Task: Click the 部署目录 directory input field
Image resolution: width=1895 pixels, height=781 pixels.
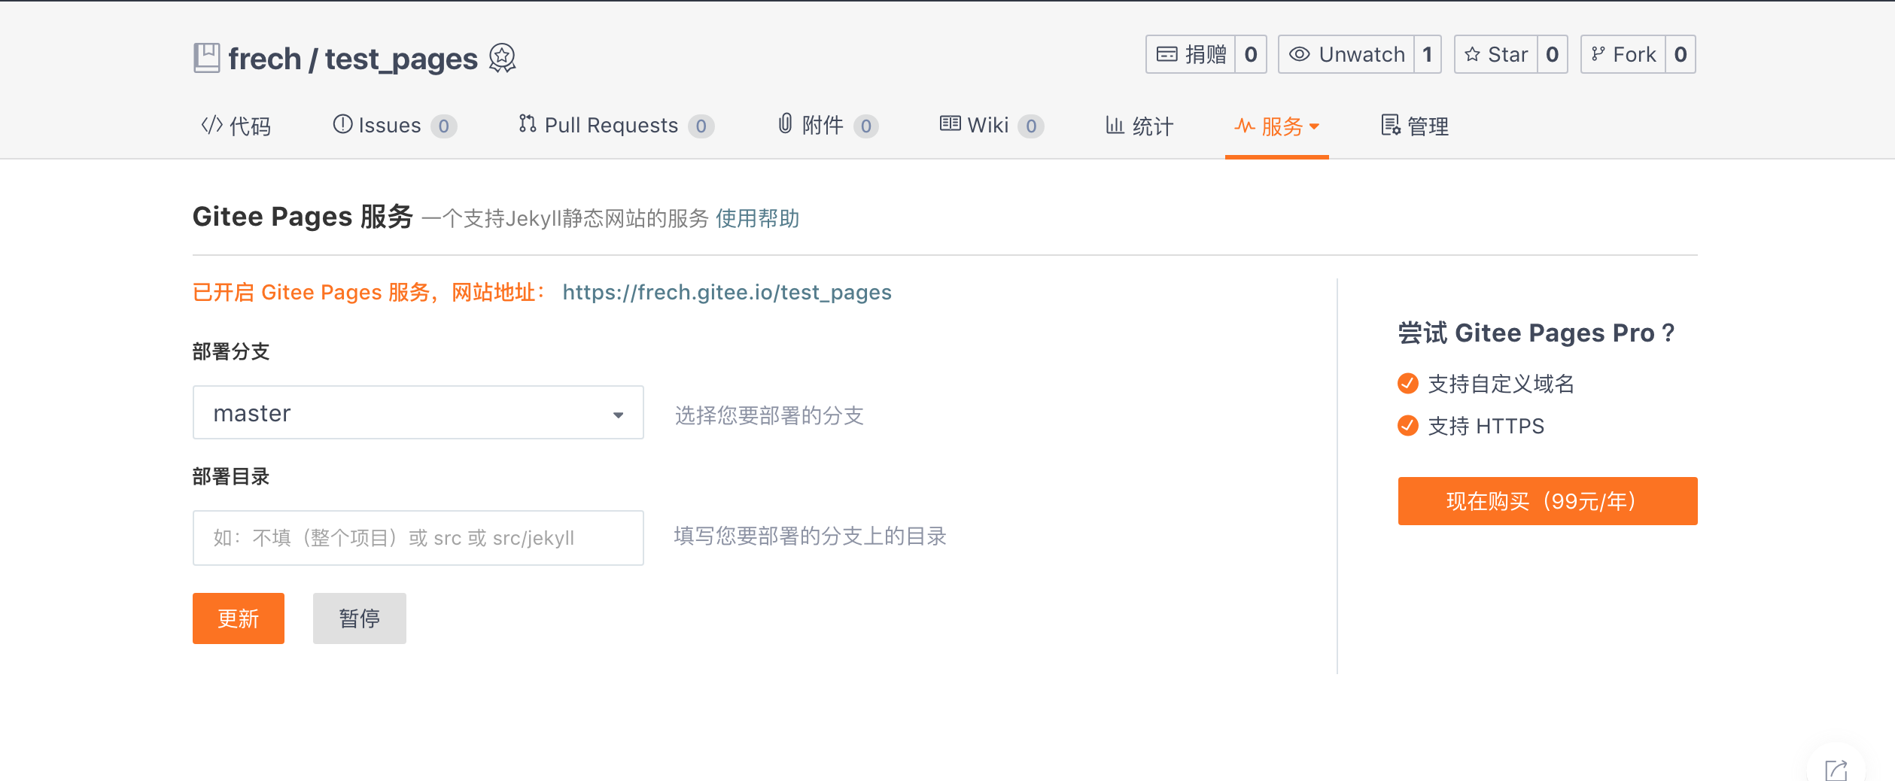Action: click(x=418, y=537)
